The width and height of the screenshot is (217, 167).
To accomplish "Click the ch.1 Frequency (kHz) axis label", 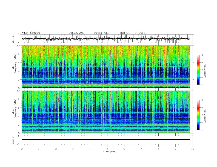I will click(14, 63).
